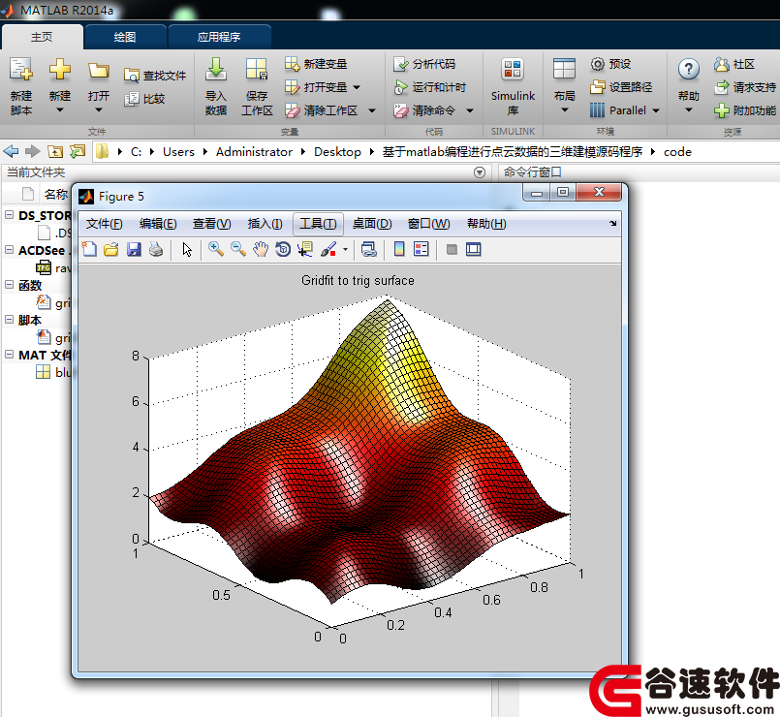
Task: Click 请求支持 (Request Support) button
Action: click(x=745, y=87)
